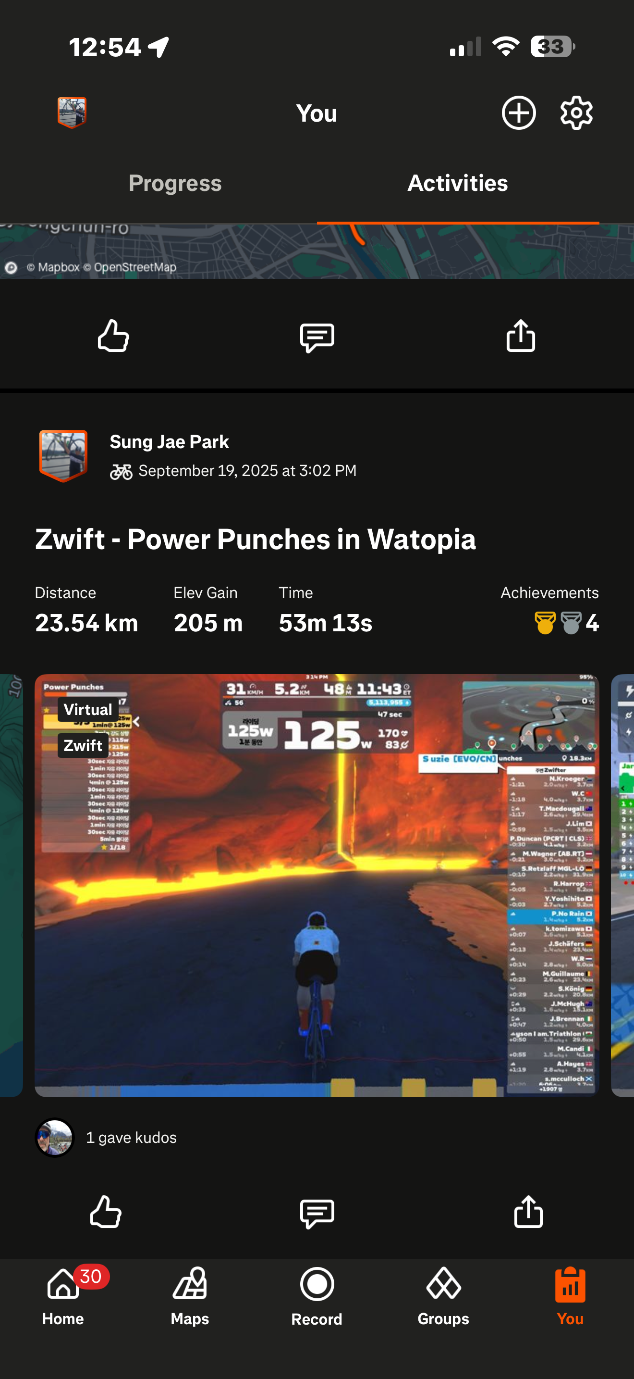Switch to the Progress tab
This screenshot has width=634, height=1379.
[175, 183]
